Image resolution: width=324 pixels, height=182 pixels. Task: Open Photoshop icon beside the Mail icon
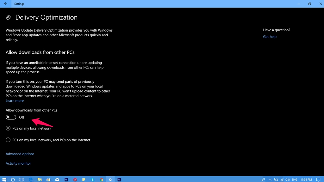[x=66, y=179]
